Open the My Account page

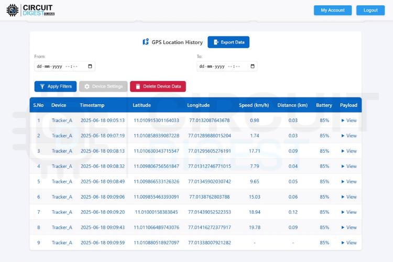[333, 10]
